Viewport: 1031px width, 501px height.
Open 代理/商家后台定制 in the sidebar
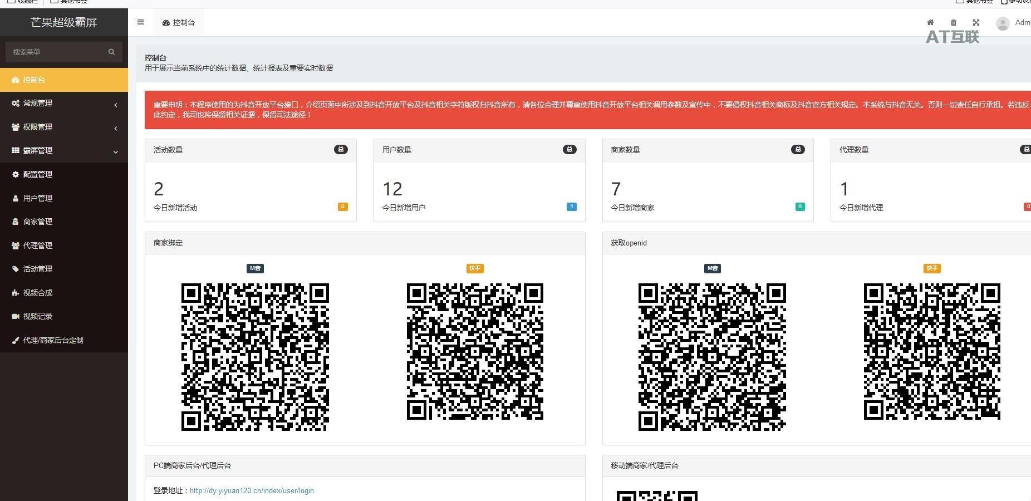(64, 340)
